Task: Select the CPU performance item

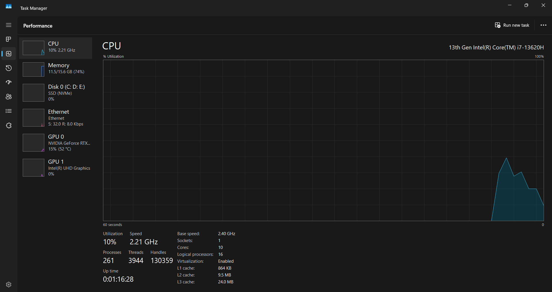Action: pyautogui.click(x=56, y=48)
